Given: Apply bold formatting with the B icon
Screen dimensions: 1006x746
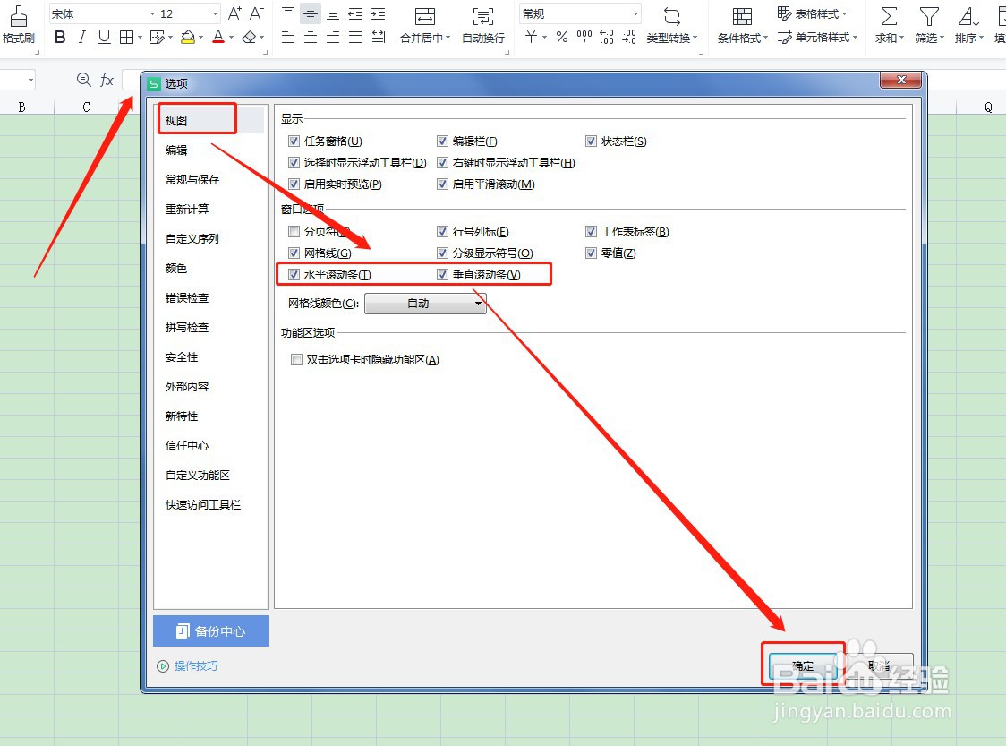Looking at the screenshot, I should pos(59,38).
